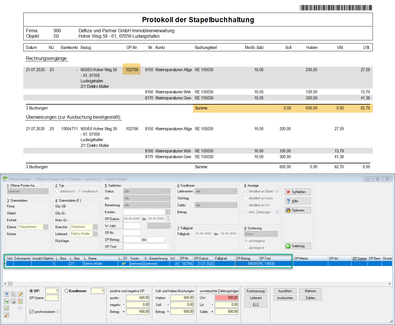Click the green refresh arrows icon

coord(7,301)
